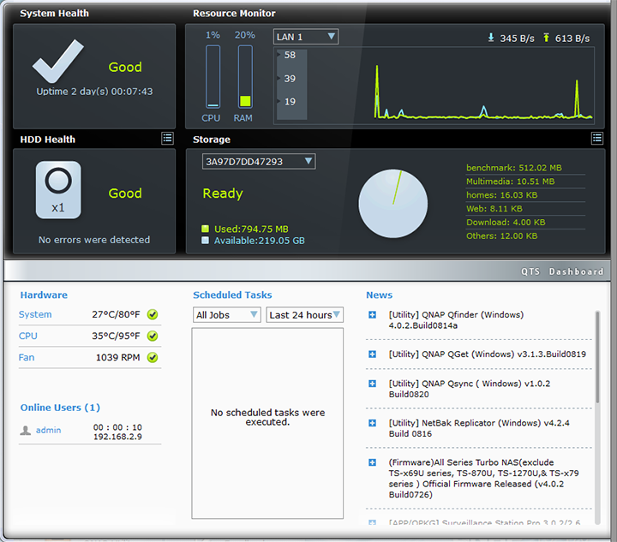Click the green CPU temperature status icon
The width and height of the screenshot is (617, 542).
[x=153, y=336]
